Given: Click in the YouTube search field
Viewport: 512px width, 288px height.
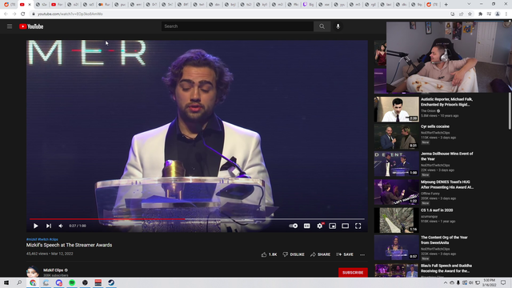Looking at the screenshot, I should coord(238,26).
